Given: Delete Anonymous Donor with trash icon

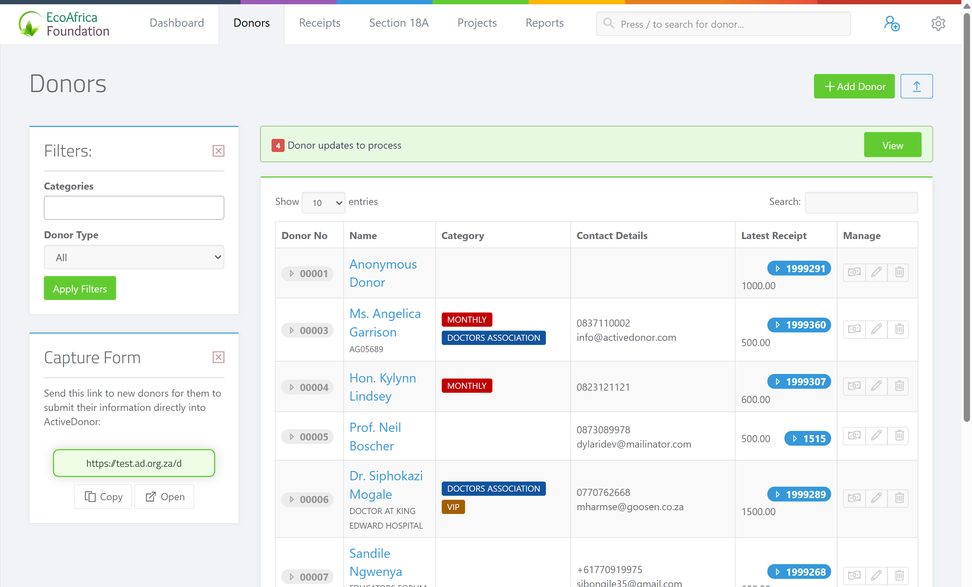Looking at the screenshot, I should [899, 272].
